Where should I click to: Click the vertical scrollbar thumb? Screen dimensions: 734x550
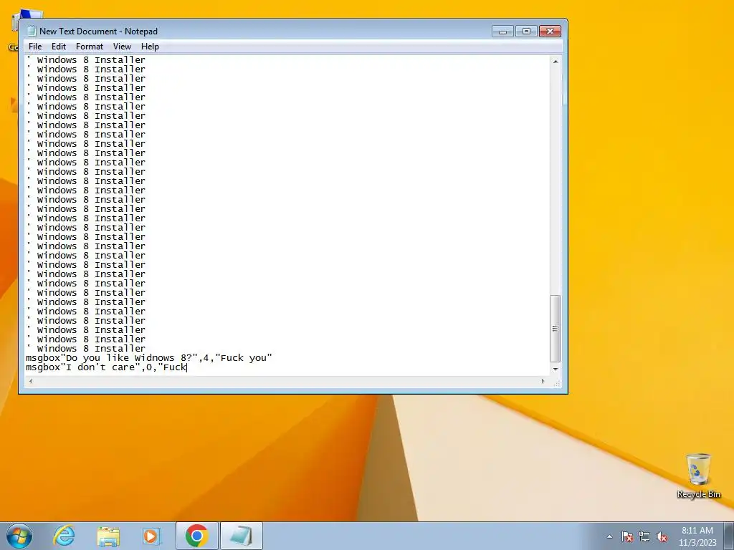(x=556, y=329)
